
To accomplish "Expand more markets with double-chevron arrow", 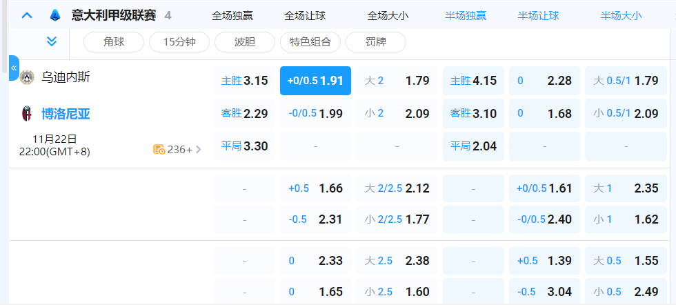I will [52, 41].
